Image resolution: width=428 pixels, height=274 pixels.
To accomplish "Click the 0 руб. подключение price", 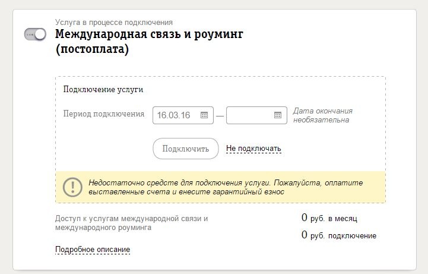I will (339, 235).
